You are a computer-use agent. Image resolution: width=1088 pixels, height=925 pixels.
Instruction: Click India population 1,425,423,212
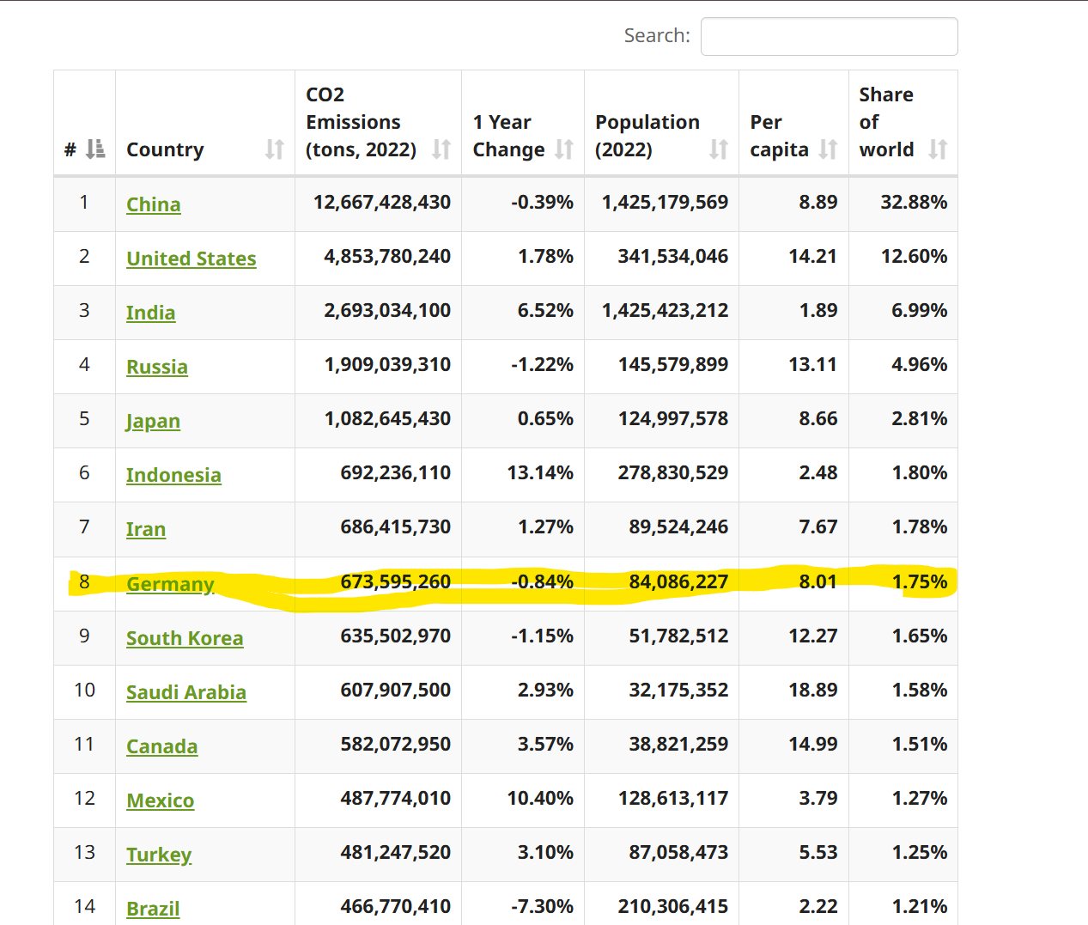click(665, 310)
